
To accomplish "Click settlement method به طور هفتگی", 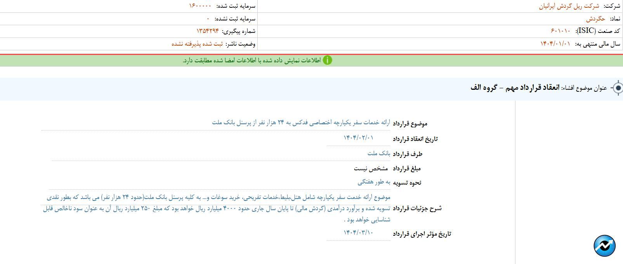I will (374, 182).
